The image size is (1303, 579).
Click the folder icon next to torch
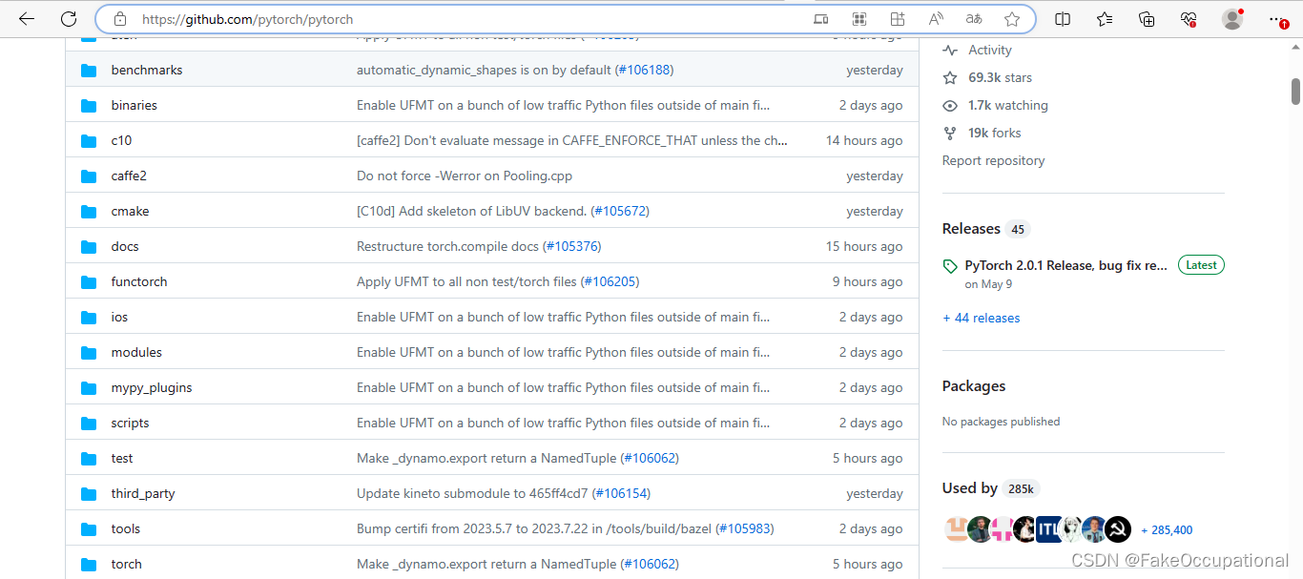pyautogui.click(x=90, y=565)
